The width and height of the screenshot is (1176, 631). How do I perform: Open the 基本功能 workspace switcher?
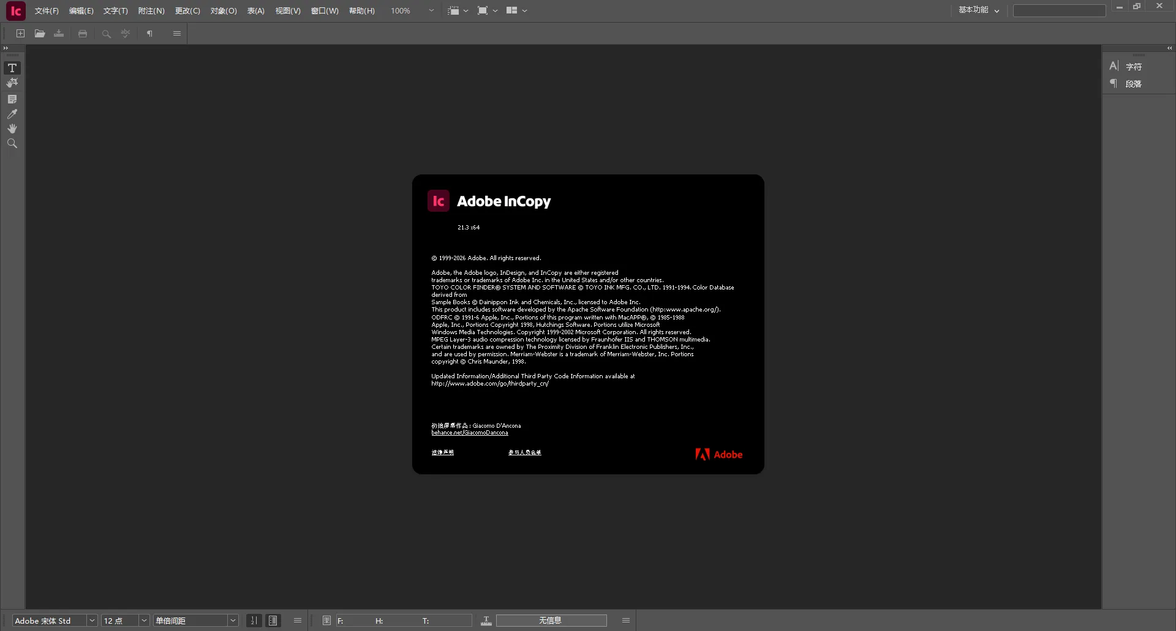(979, 10)
